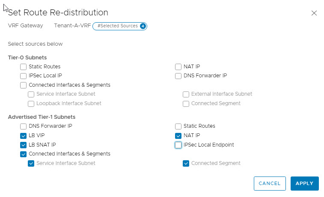The height and width of the screenshot is (197, 324).
Task: Check Tier-0 IPSec Local IP
Action: (x=23, y=76)
